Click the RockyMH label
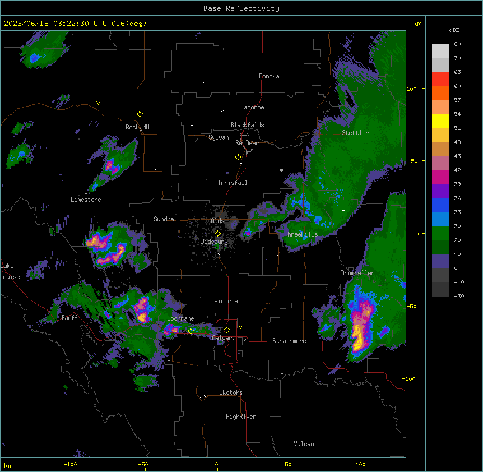 137,127
